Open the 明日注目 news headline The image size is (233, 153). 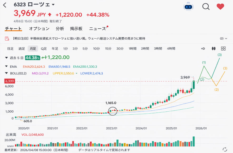pos(79,39)
